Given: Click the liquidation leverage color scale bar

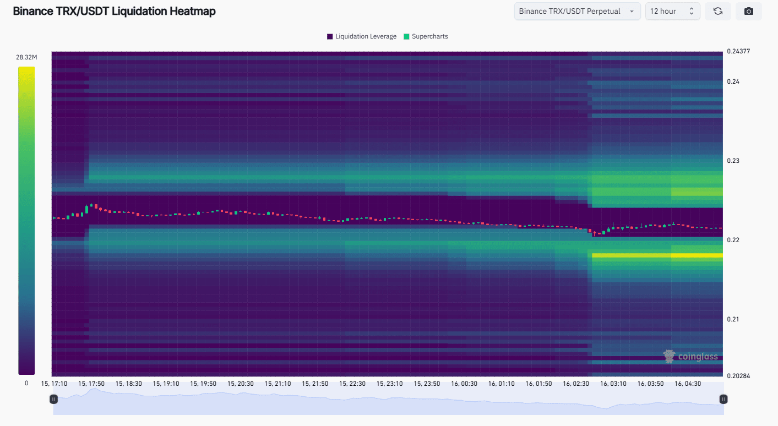Looking at the screenshot, I should 26,221.
